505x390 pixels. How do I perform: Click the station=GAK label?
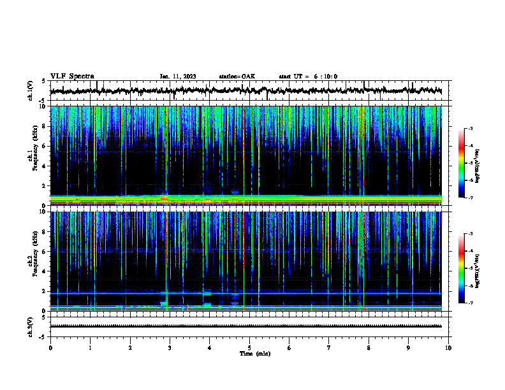[237, 76]
